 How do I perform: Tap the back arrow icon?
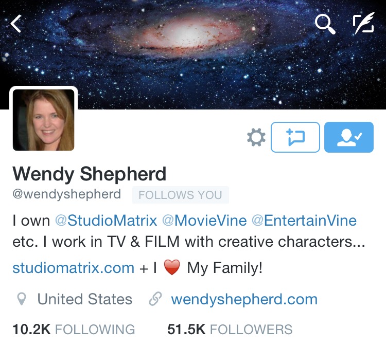click(16, 24)
